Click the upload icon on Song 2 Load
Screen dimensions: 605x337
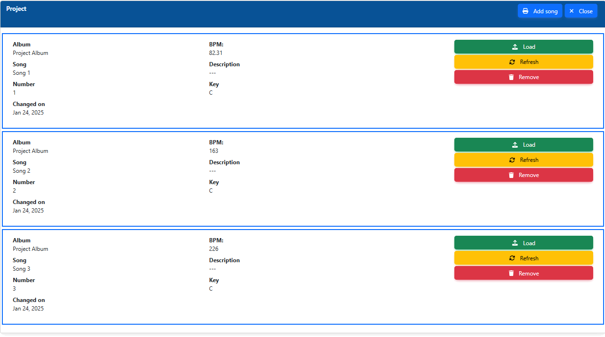coord(515,145)
